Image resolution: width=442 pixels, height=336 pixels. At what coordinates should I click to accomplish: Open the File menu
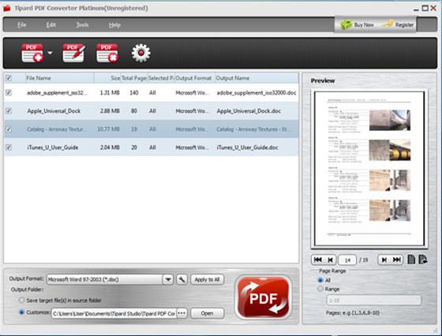[x=22, y=24]
